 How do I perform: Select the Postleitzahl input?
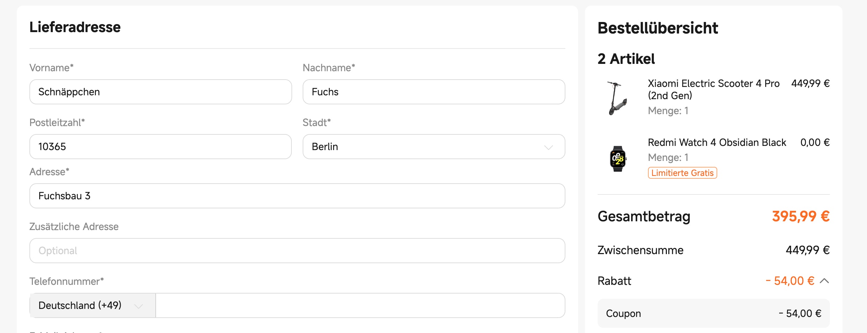(x=160, y=147)
